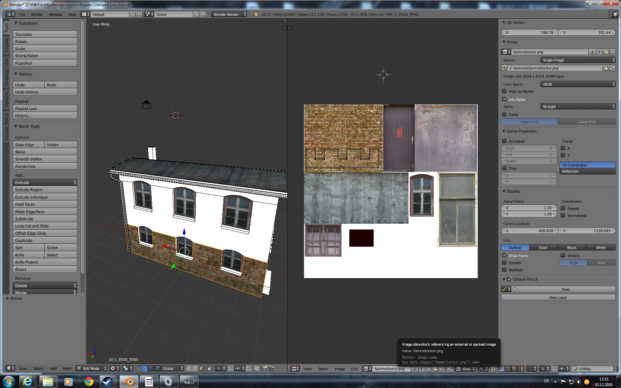This screenshot has width=621, height=388.
Task: Switch to the Shading / UVs tab
Action: pos(6,72)
